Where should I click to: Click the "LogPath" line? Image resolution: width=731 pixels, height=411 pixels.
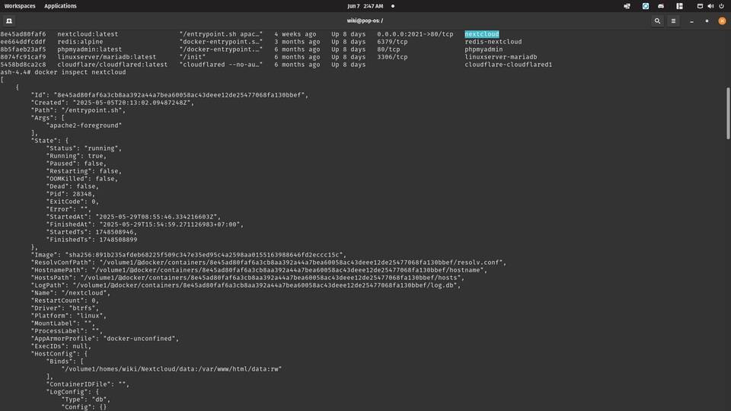tap(246, 285)
